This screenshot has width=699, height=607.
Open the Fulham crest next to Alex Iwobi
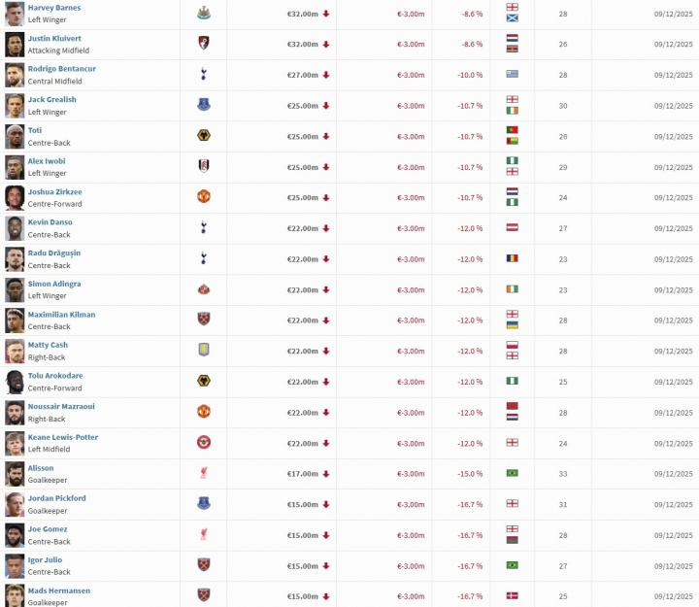(x=203, y=166)
